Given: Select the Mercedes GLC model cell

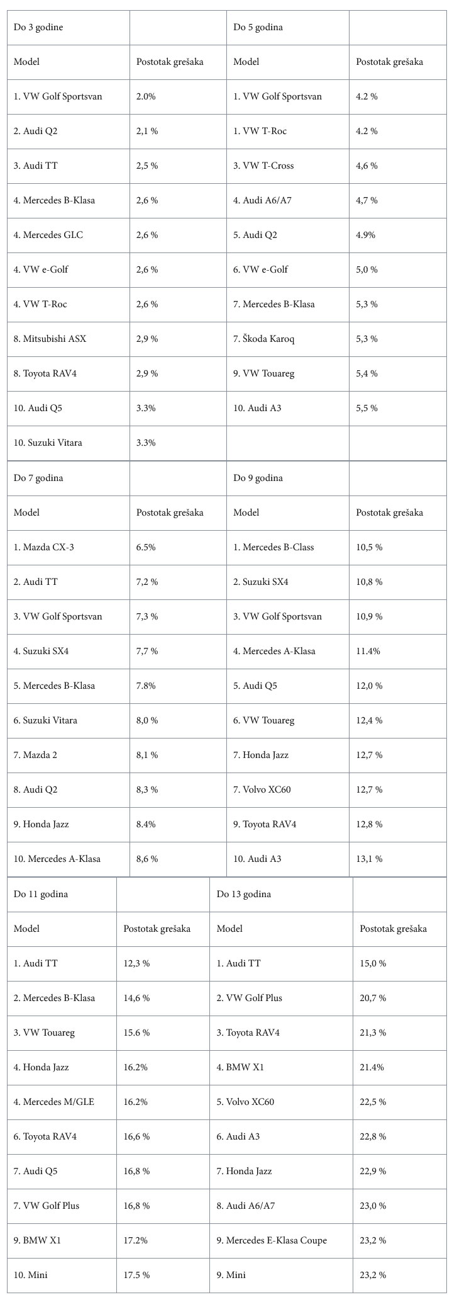Looking at the screenshot, I should coord(48,235).
